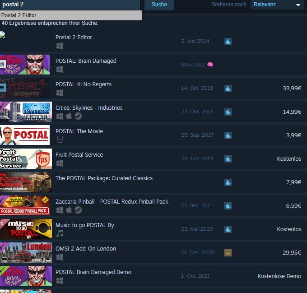Click the Windows icon under POSTAL: Brain Damaged

pos(60,70)
